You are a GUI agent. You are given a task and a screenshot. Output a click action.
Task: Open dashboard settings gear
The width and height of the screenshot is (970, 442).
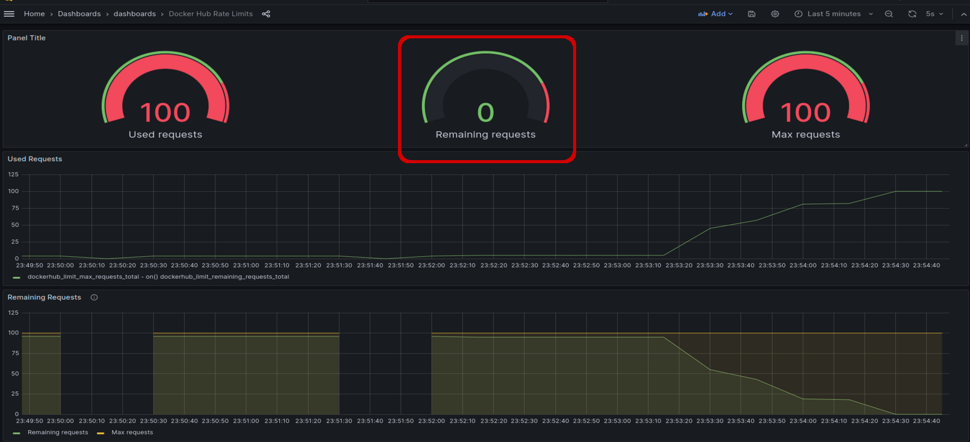point(775,14)
